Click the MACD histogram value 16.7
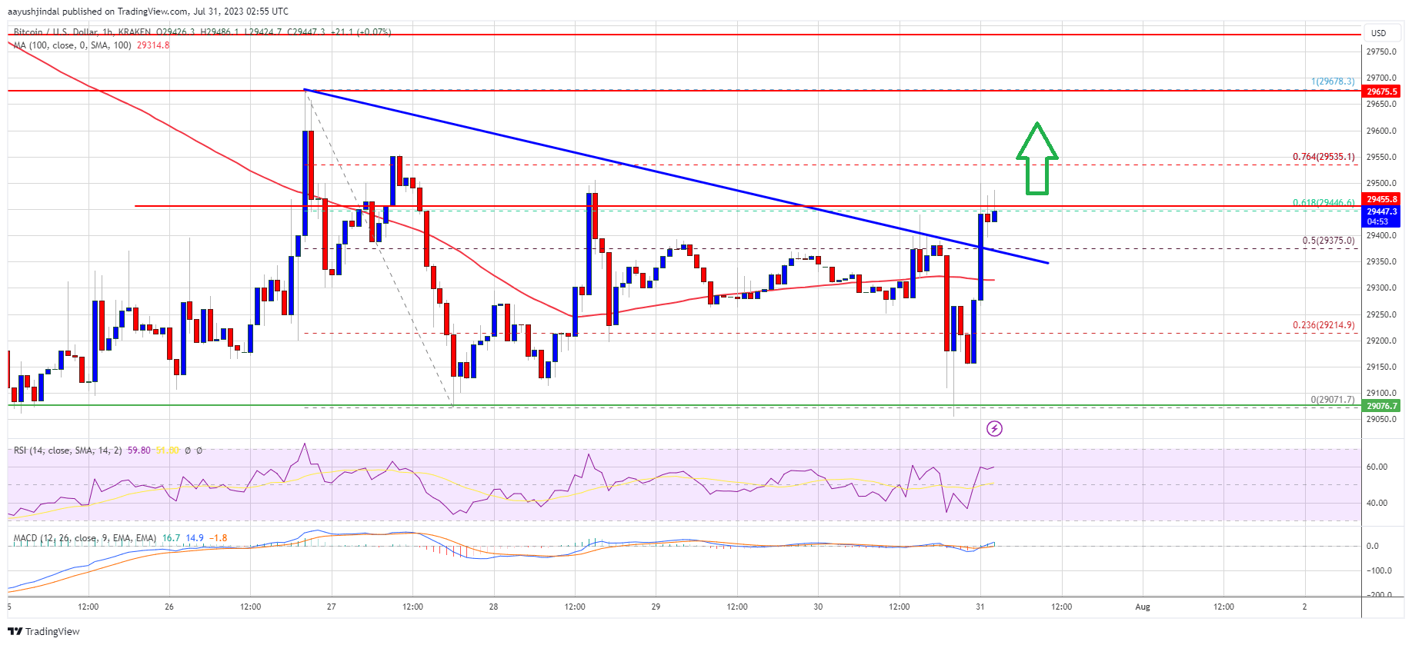This screenshot has width=1412, height=645. click(x=171, y=538)
